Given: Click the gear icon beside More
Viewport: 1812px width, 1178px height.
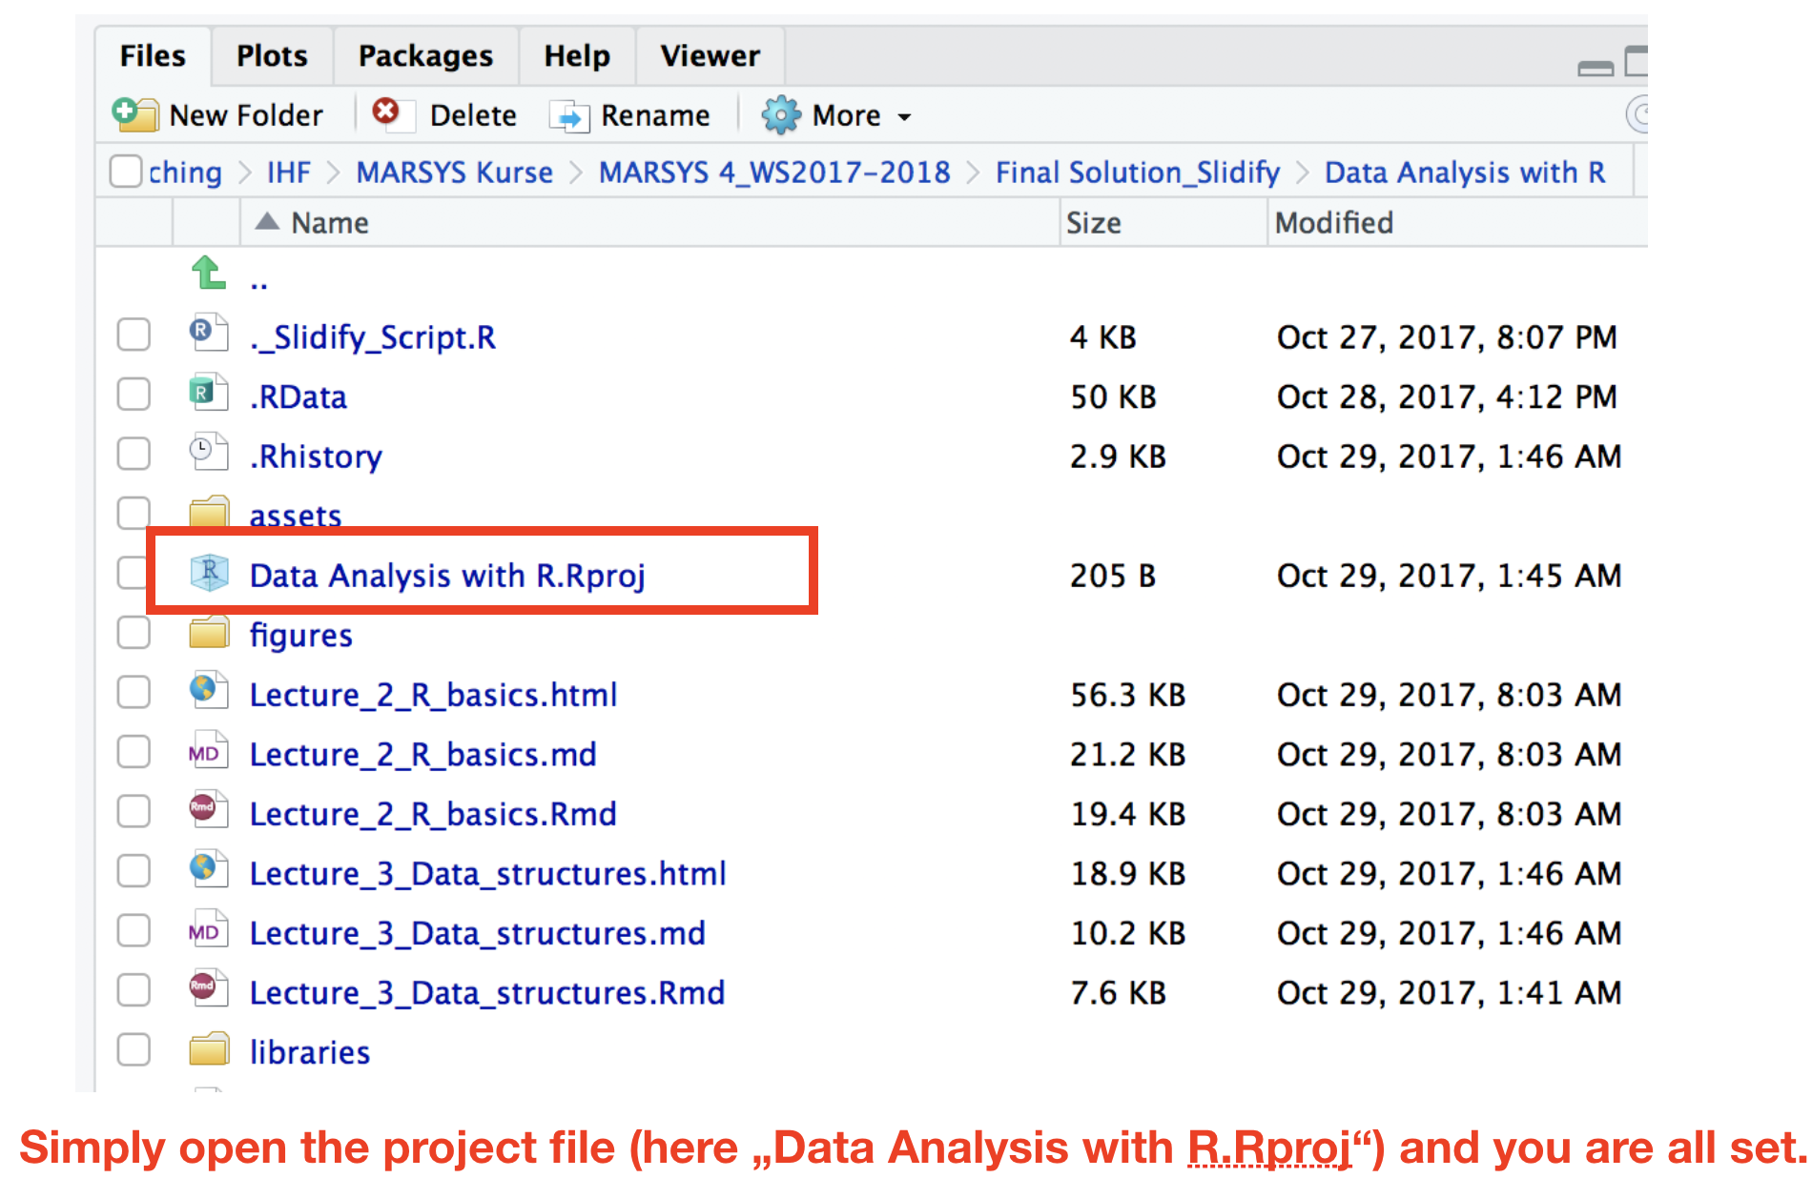Looking at the screenshot, I should coord(780,115).
